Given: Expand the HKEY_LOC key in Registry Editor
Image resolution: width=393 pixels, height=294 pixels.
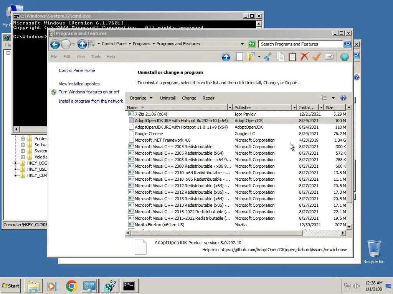Looking at the screenshot, I should (15, 163).
